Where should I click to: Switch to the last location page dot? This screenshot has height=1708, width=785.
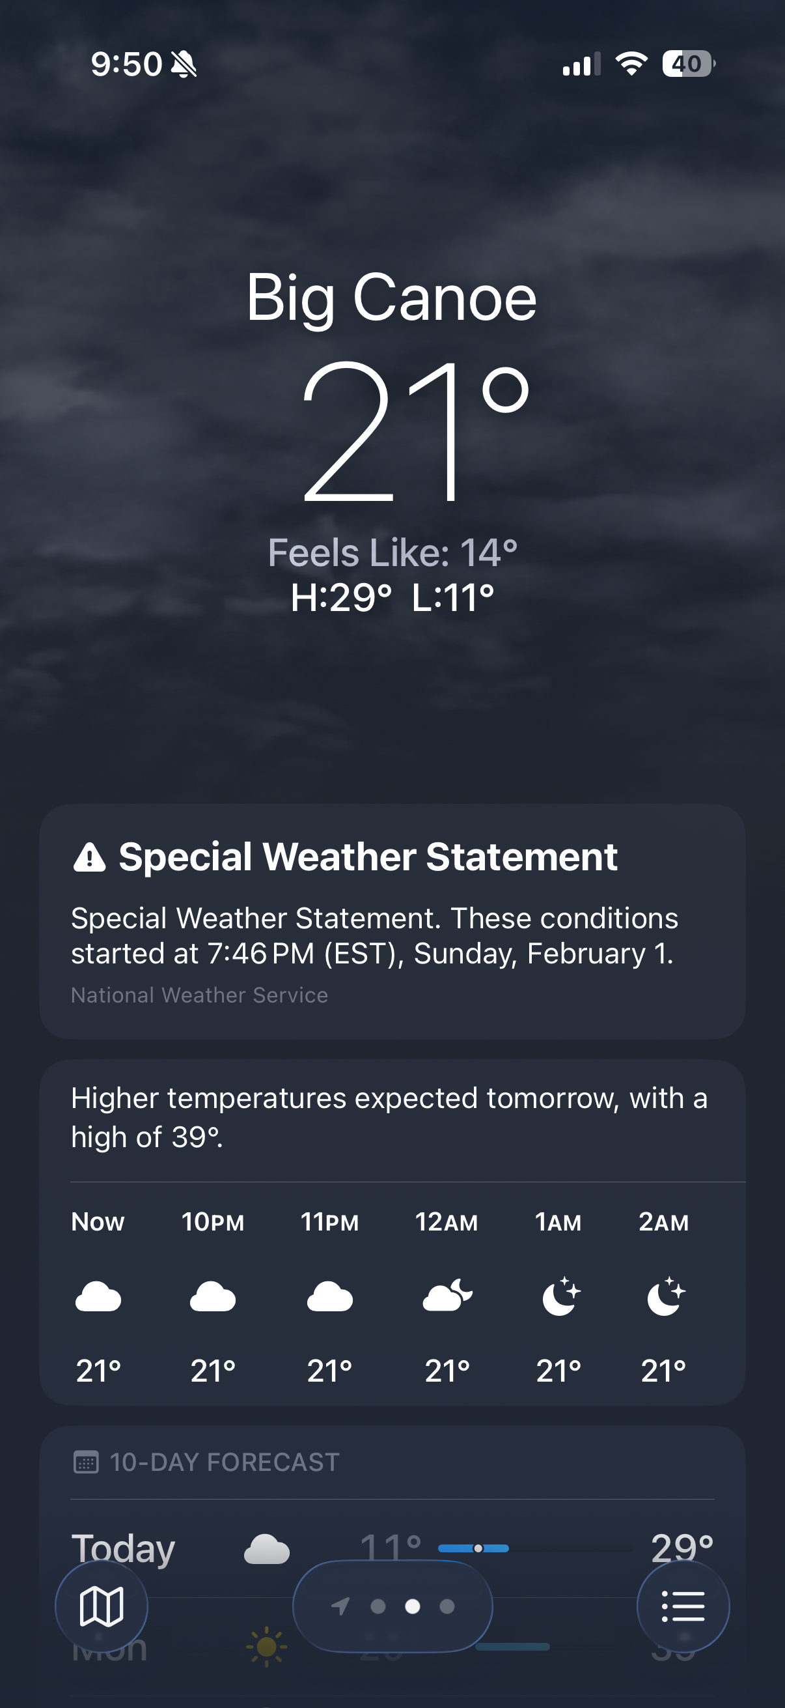[447, 1606]
